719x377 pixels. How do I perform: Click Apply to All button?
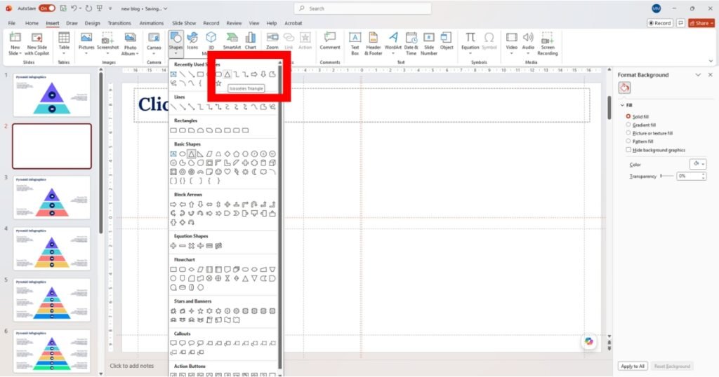pos(633,366)
